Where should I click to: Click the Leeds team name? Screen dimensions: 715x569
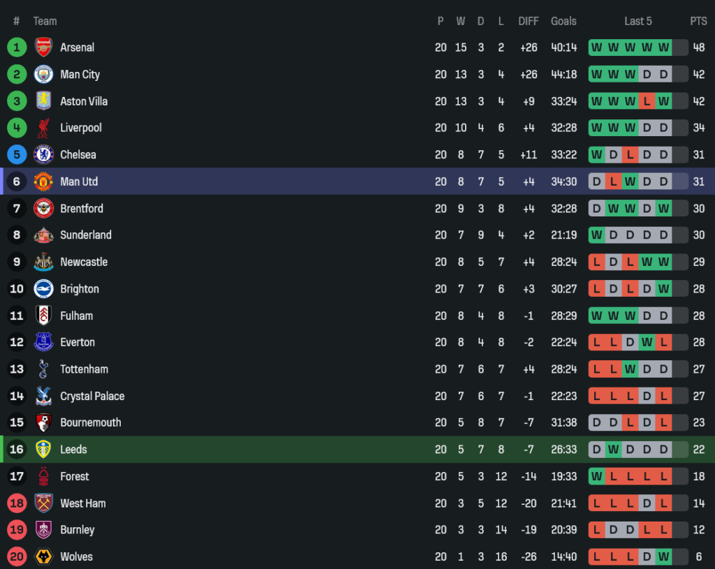pyautogui.click(x=73, y=450)
